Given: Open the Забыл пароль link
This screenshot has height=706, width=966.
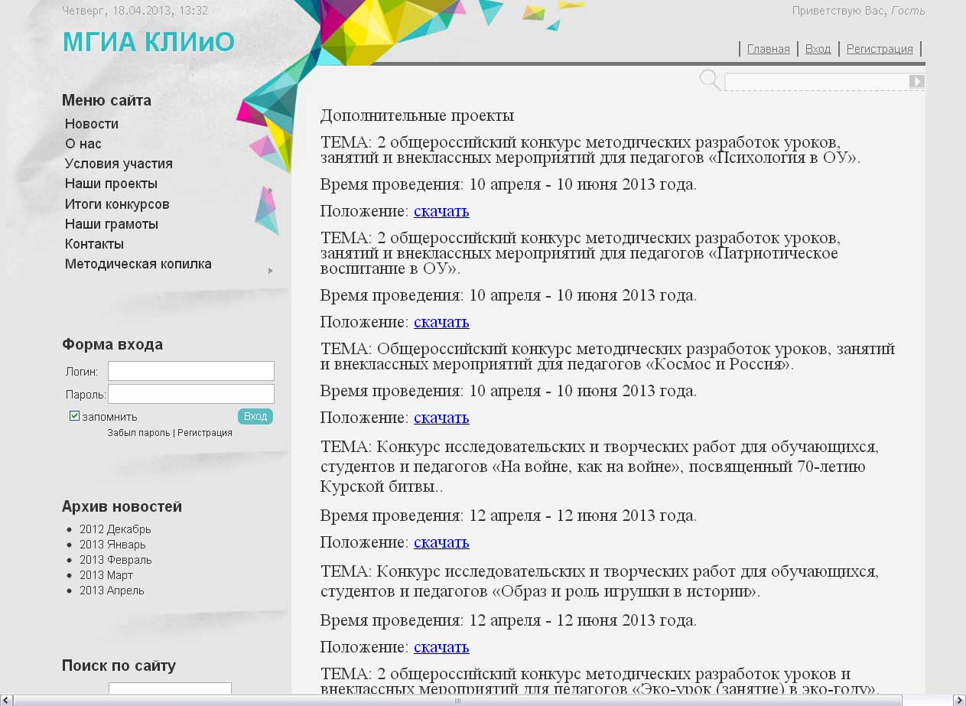Looking at the screenshot, I should click(138, 433).
